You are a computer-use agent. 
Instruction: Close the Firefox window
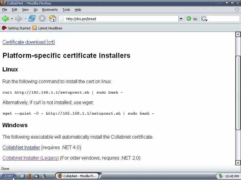238,3
